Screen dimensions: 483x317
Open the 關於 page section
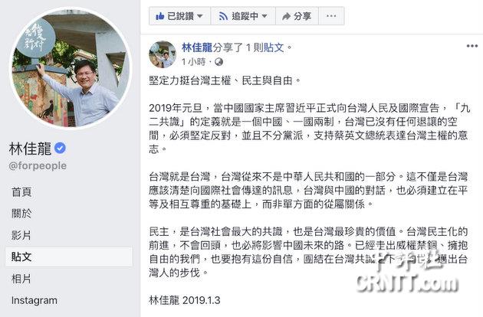point(21,214)
